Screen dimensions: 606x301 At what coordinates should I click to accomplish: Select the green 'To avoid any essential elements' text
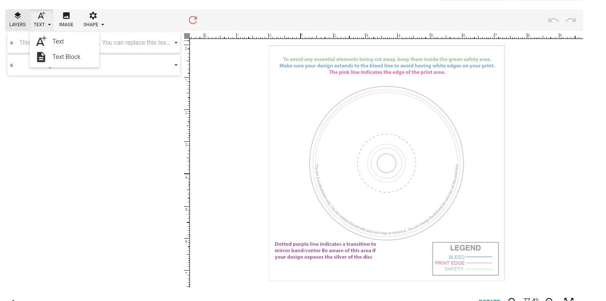[x=387, y=59]
